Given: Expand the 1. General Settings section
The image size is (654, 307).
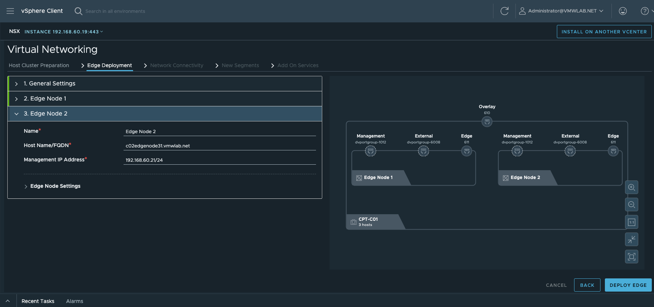Looking at the screenshot, I should (x=165, y=84).
